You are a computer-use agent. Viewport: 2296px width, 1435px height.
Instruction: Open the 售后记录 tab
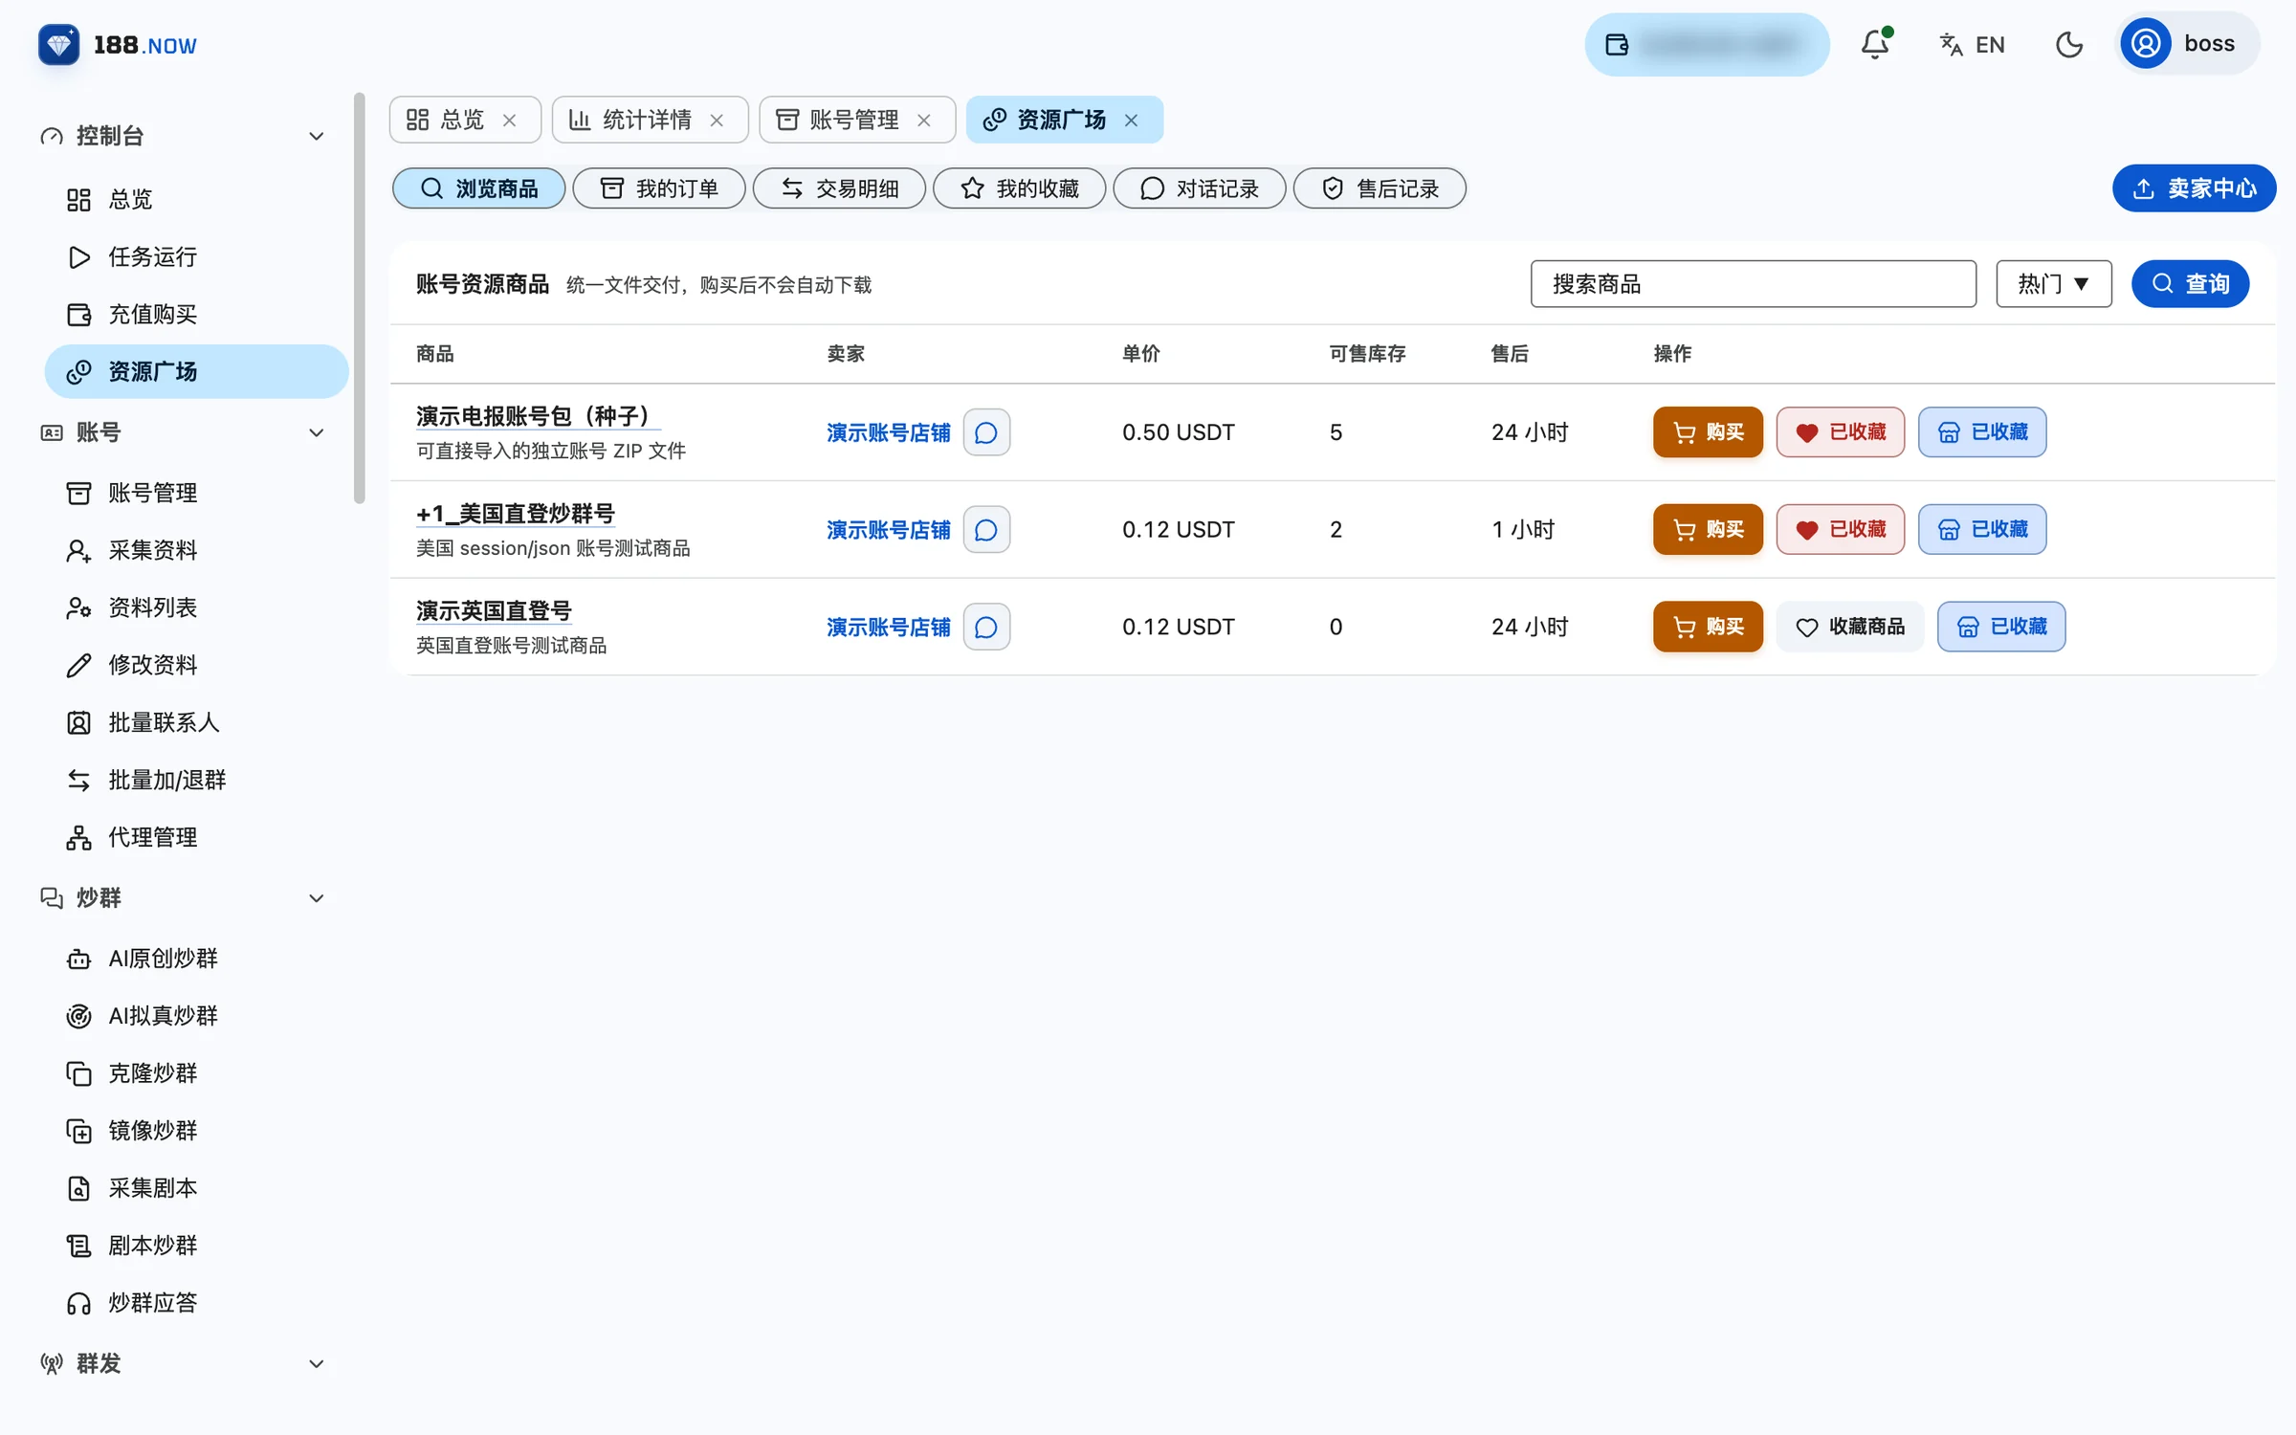pyautogui.click(x=1380, y=188)
